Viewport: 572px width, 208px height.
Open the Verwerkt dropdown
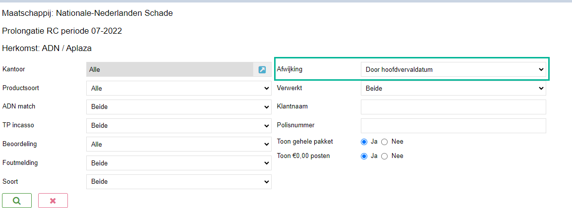[454, 88]
